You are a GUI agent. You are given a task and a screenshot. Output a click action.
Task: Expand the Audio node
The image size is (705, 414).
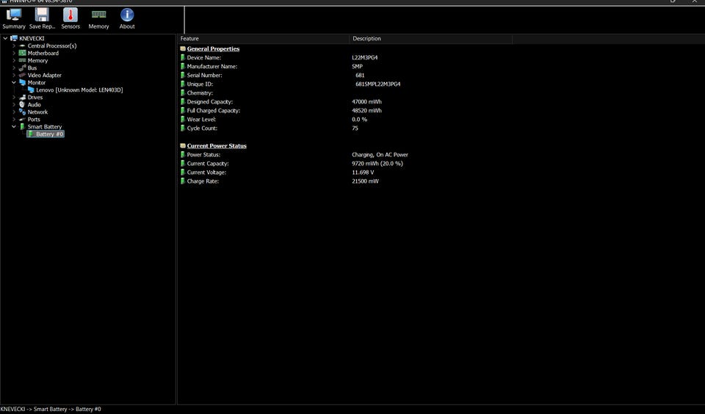point(14,105)
